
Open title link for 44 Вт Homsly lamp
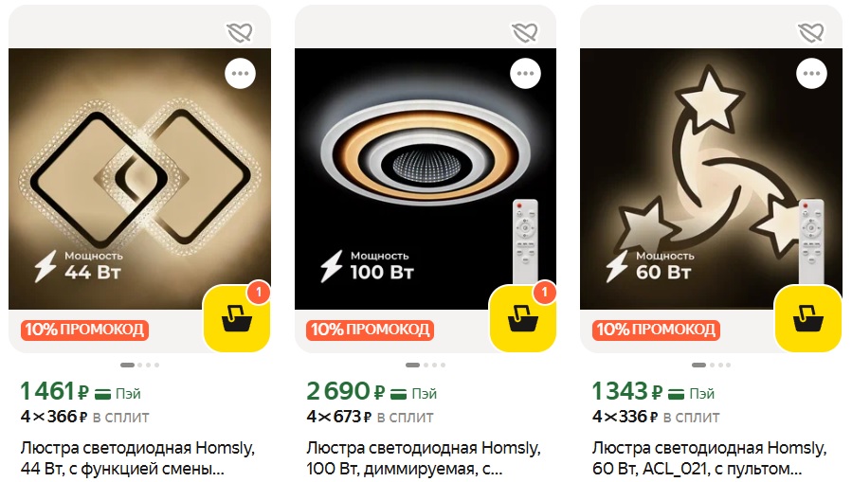[137, 458]
